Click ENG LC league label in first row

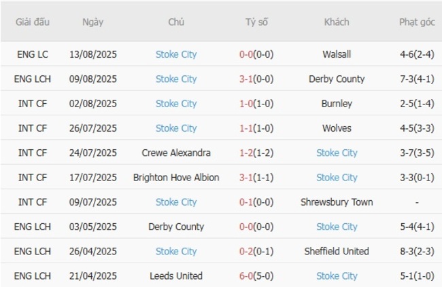point(32,54)
